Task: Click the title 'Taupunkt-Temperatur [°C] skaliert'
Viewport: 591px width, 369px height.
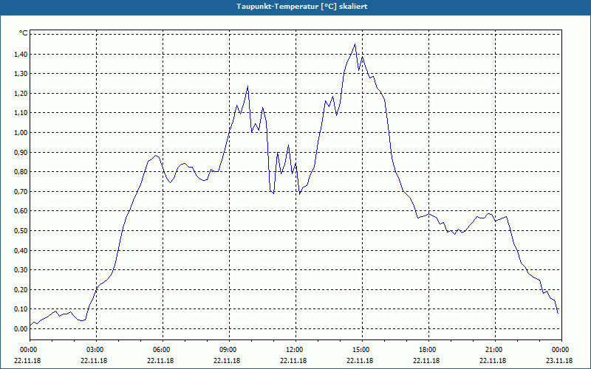Action: point(302,7)
